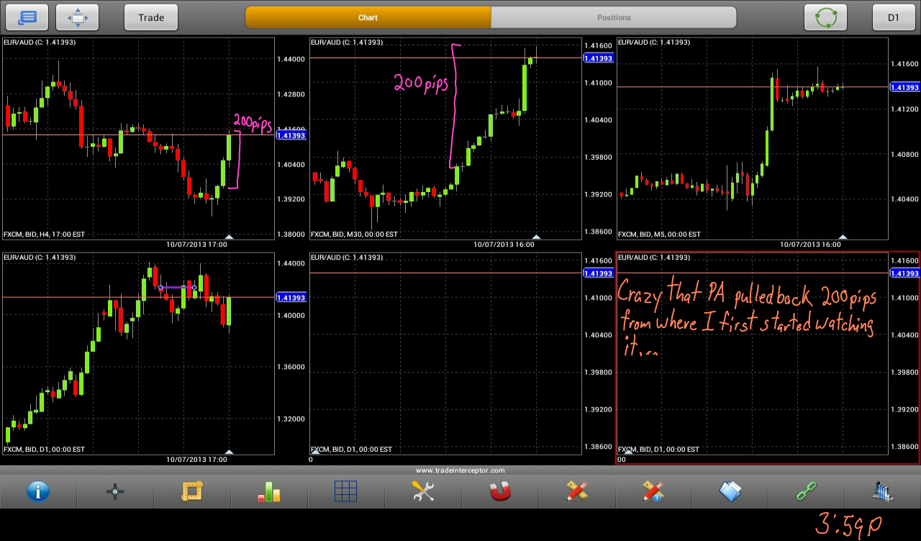Open the Trade button
Viewport: 921px width, 541px height.
tap(151, 17)
